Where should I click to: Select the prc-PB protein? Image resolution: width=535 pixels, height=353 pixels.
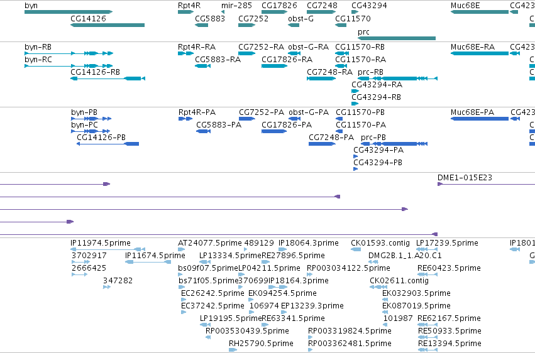pos(394,144)
